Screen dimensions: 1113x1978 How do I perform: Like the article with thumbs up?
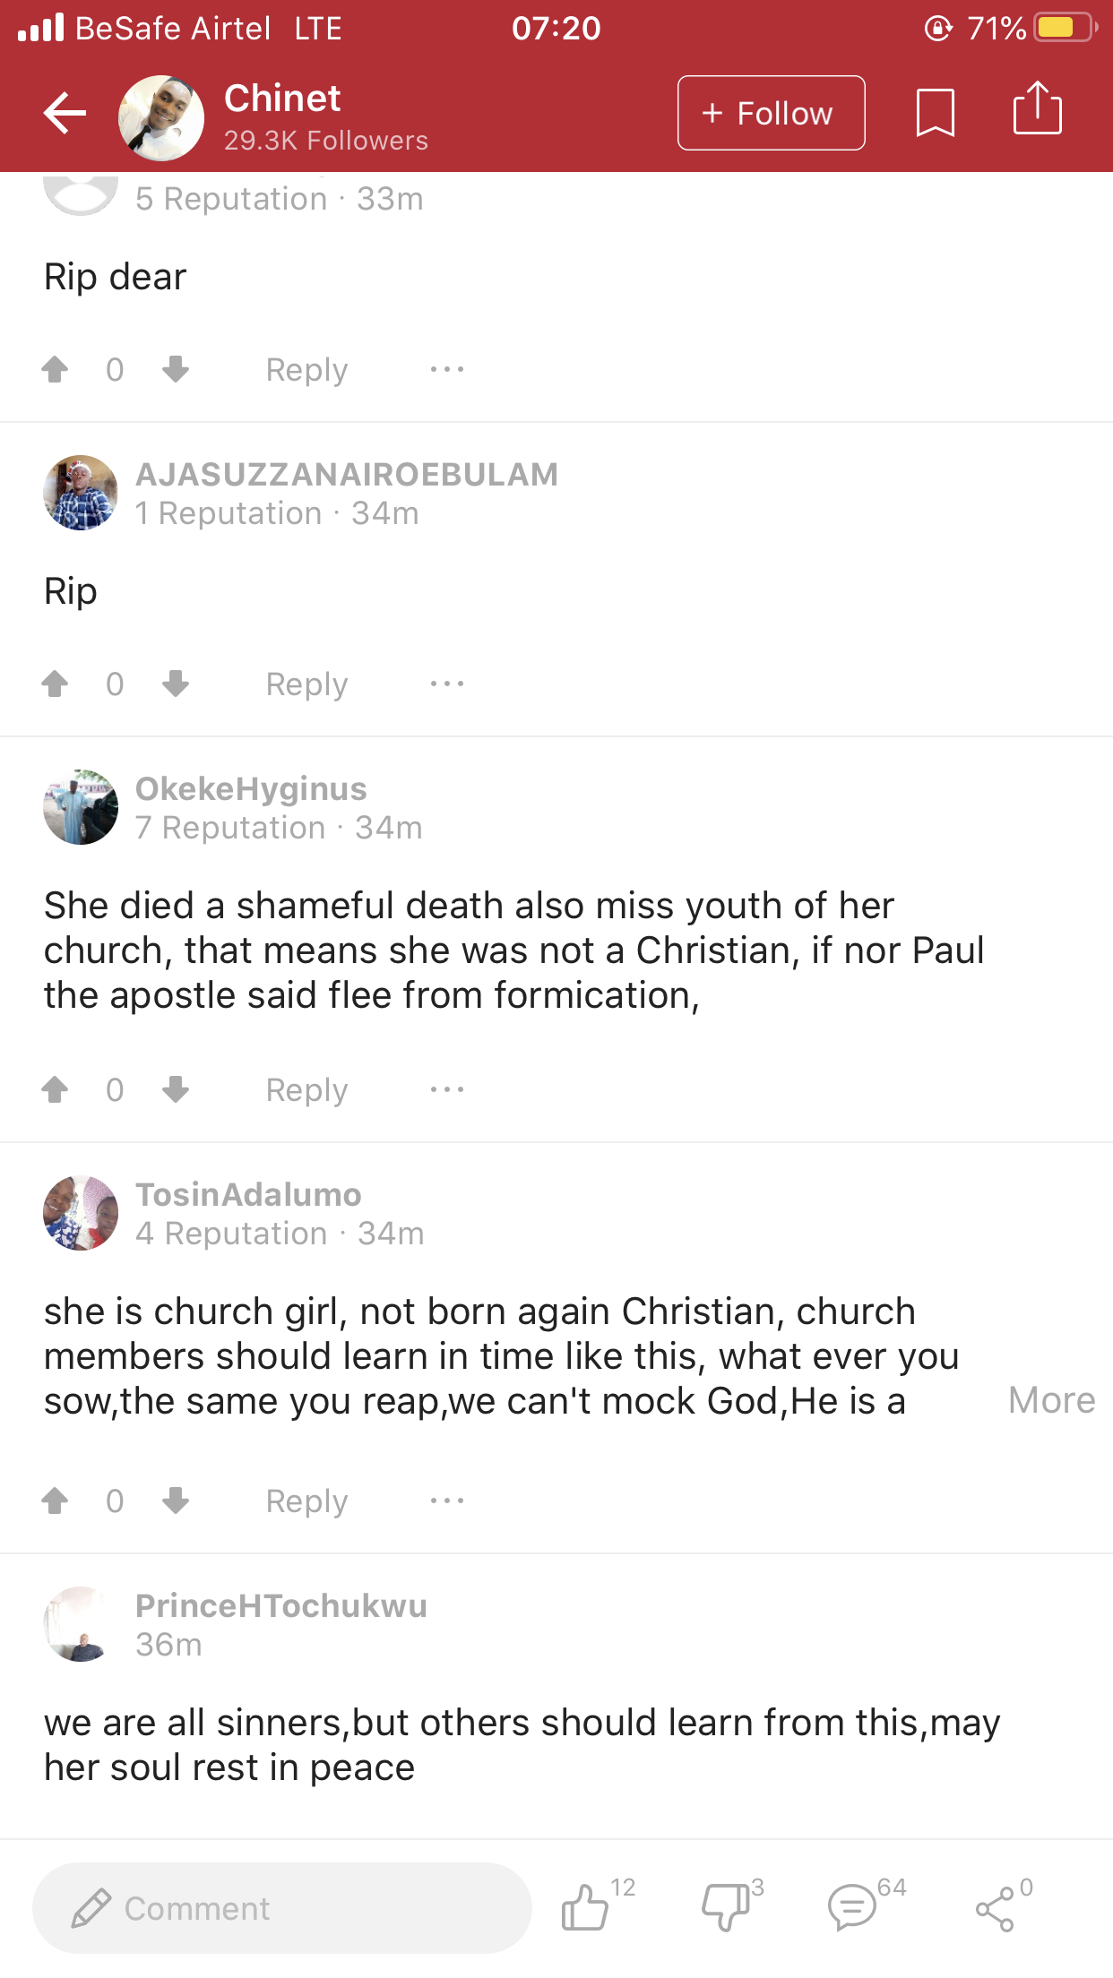tap(585, 1907)
